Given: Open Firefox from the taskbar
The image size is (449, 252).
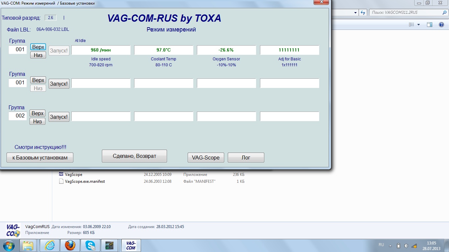Looking at the screenshot, I should [70, 245].
